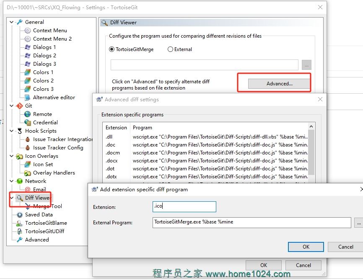Viewport: 363px width, 280px height.
Task: Click the empty diff program path field
Action: pos(205,65)
